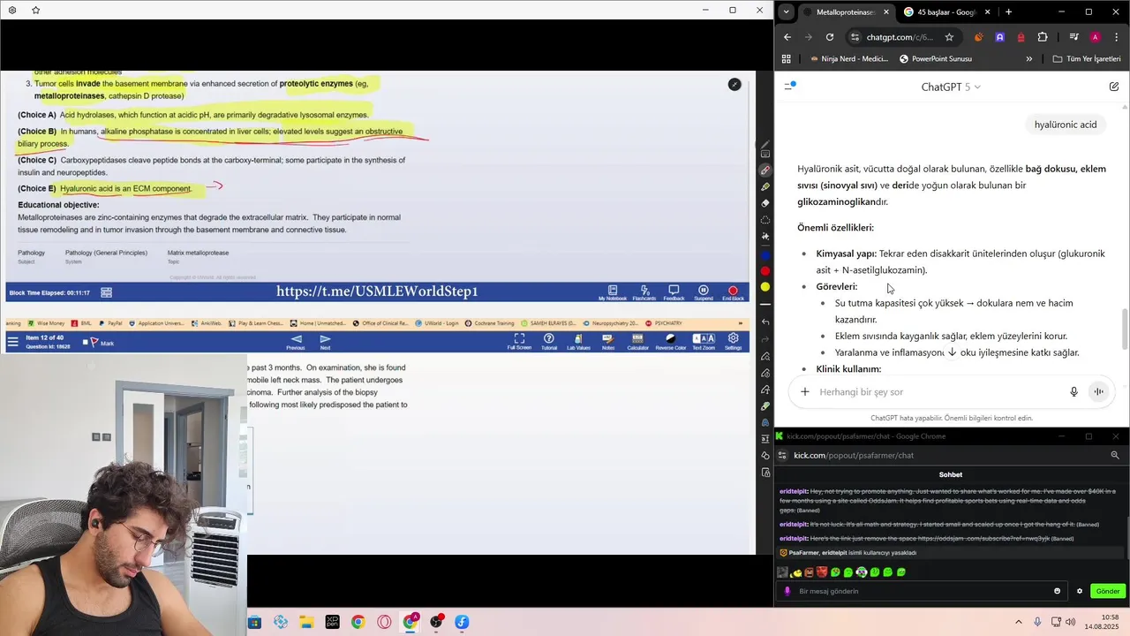Select the highlighter annotation tool

pyautogui.click(x=765, y=187)
